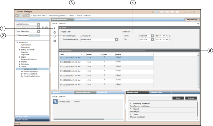Click the Icons button in Related Items
This screenshot has height=126, width=213.
[178, 98]
